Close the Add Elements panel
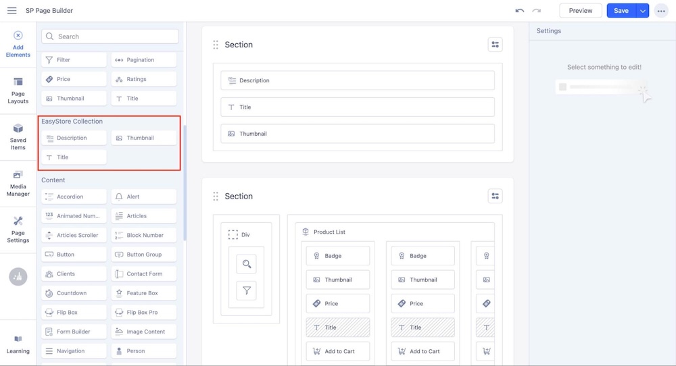Screen dimensions: 676x366 [x=18, y=35]
